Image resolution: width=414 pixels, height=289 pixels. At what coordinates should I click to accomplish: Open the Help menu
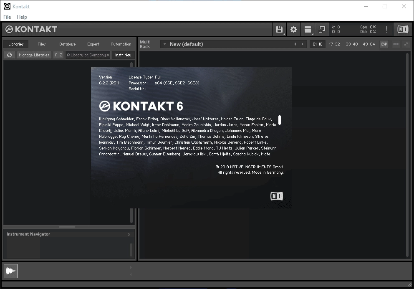(x=22, y=17)
